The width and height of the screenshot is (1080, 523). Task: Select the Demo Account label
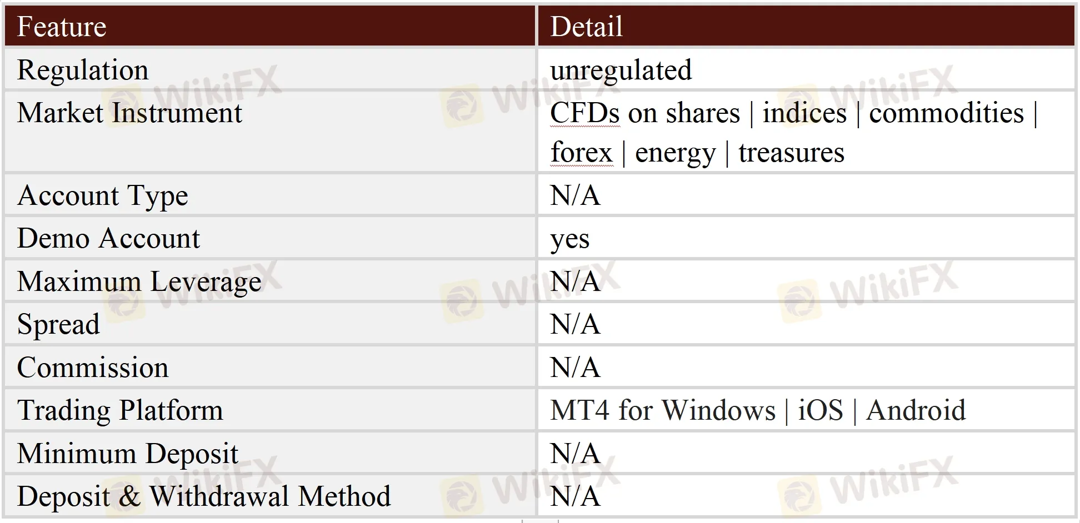108,238
